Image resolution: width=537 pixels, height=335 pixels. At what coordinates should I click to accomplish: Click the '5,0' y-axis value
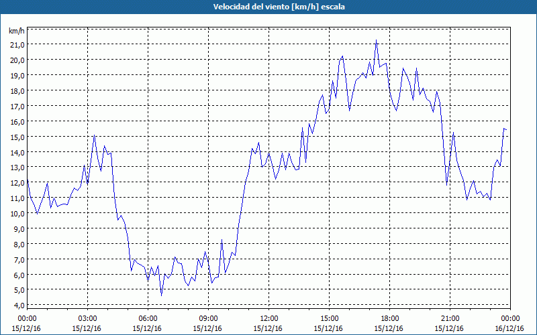[x=19, y=290]
